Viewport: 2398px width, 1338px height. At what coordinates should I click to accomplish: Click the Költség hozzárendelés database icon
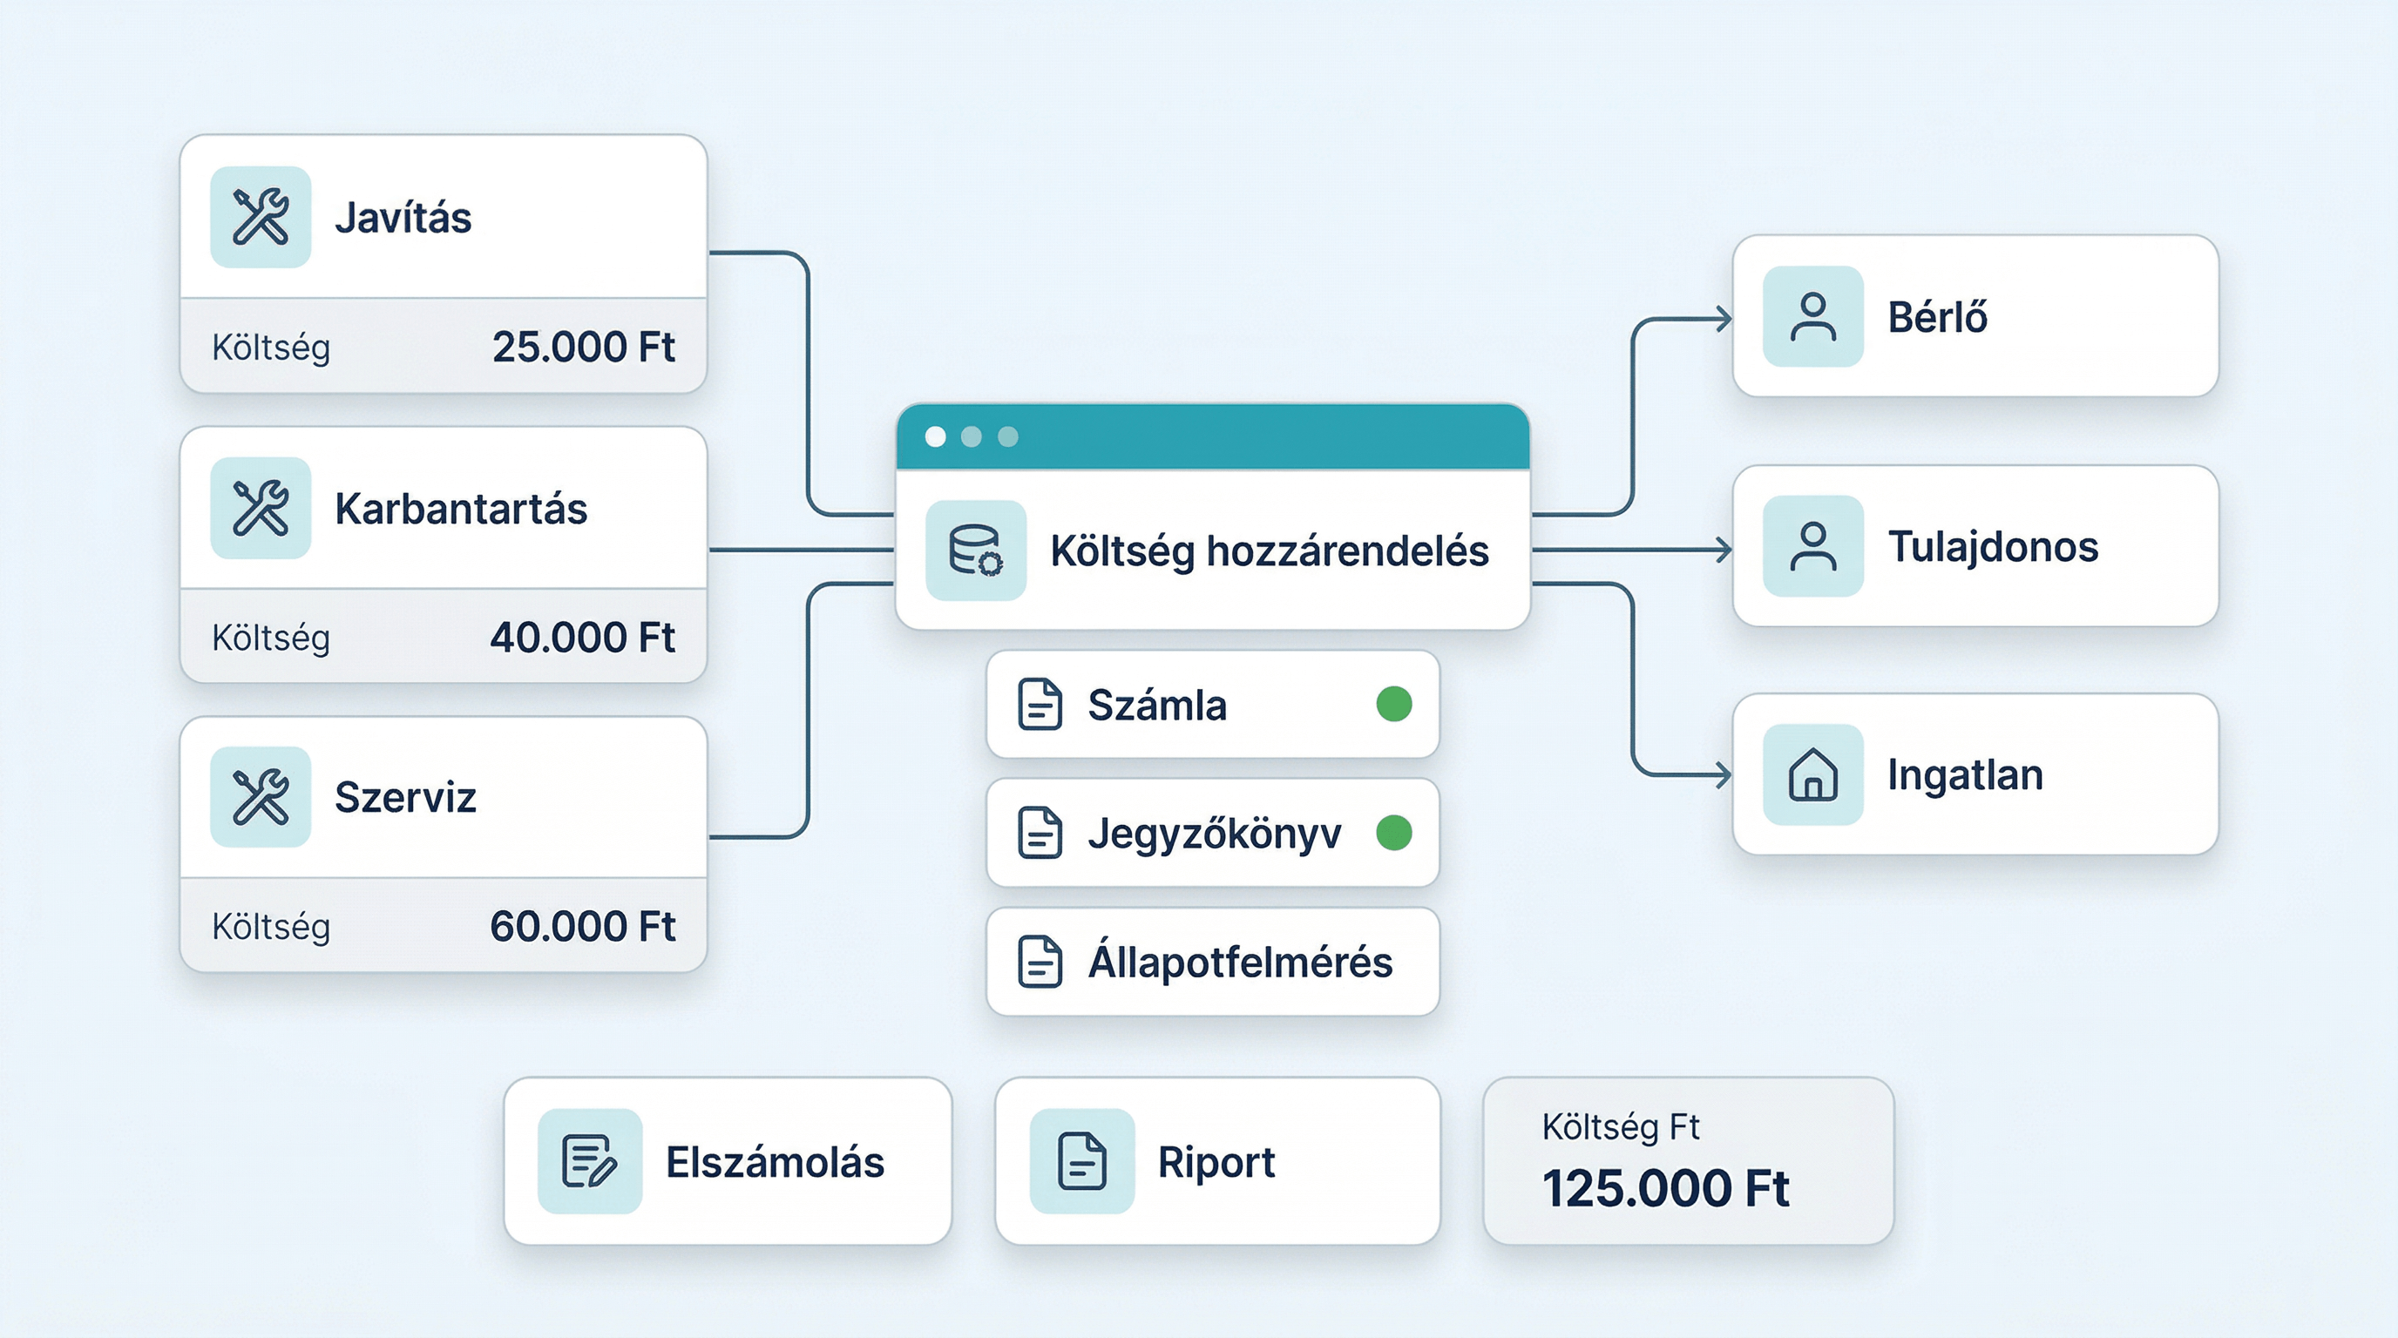(x=976, y=550)
